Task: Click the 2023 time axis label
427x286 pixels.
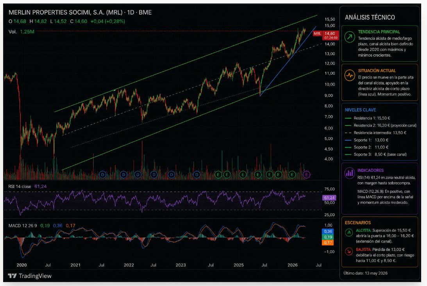Action: [181, 265]
